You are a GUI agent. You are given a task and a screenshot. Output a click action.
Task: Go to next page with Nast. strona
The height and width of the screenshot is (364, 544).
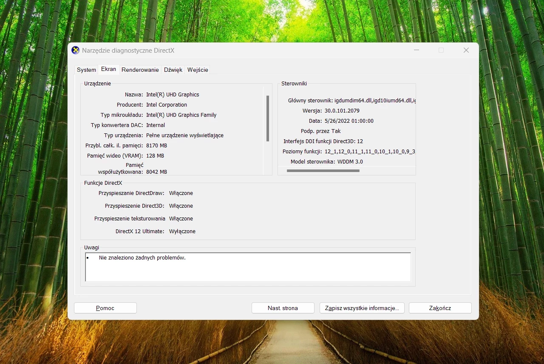click(x=283, y=308)
